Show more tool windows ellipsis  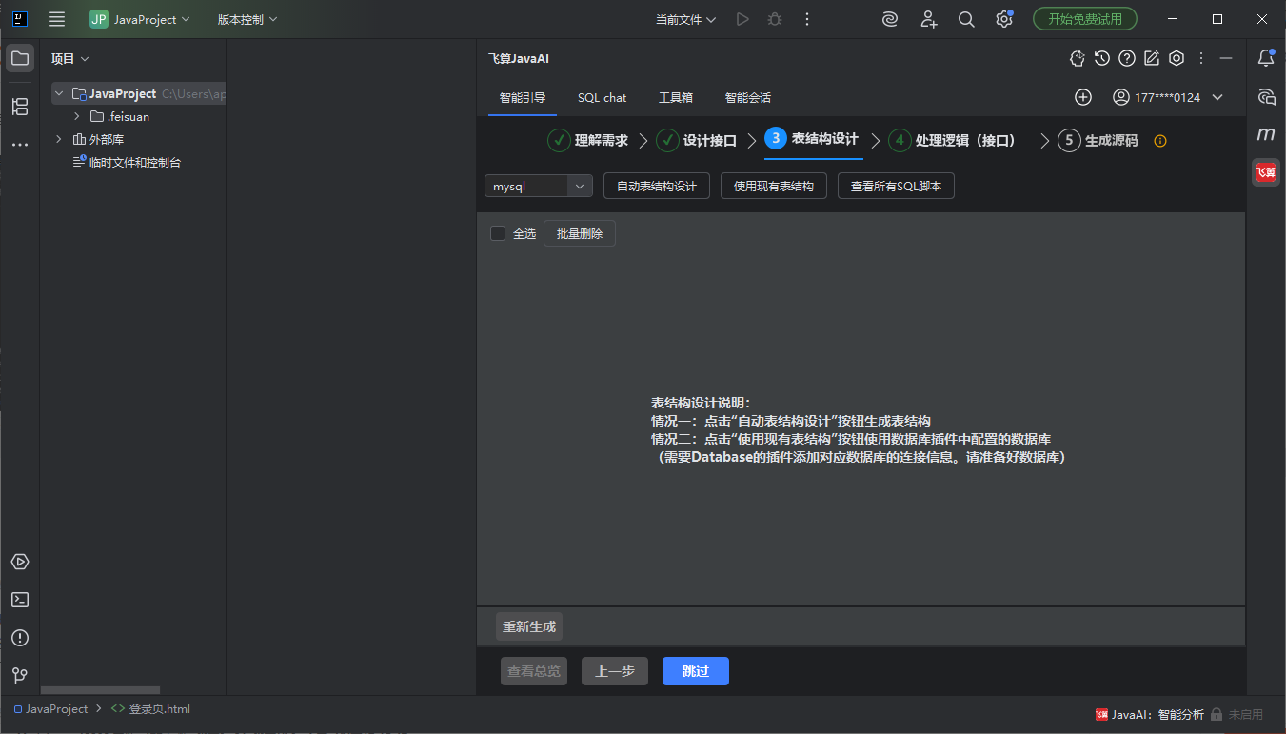tap(20, 146)
